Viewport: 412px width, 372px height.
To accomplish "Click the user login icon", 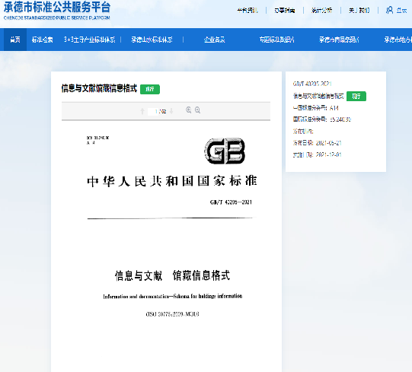I will click(x=389, y=10).
